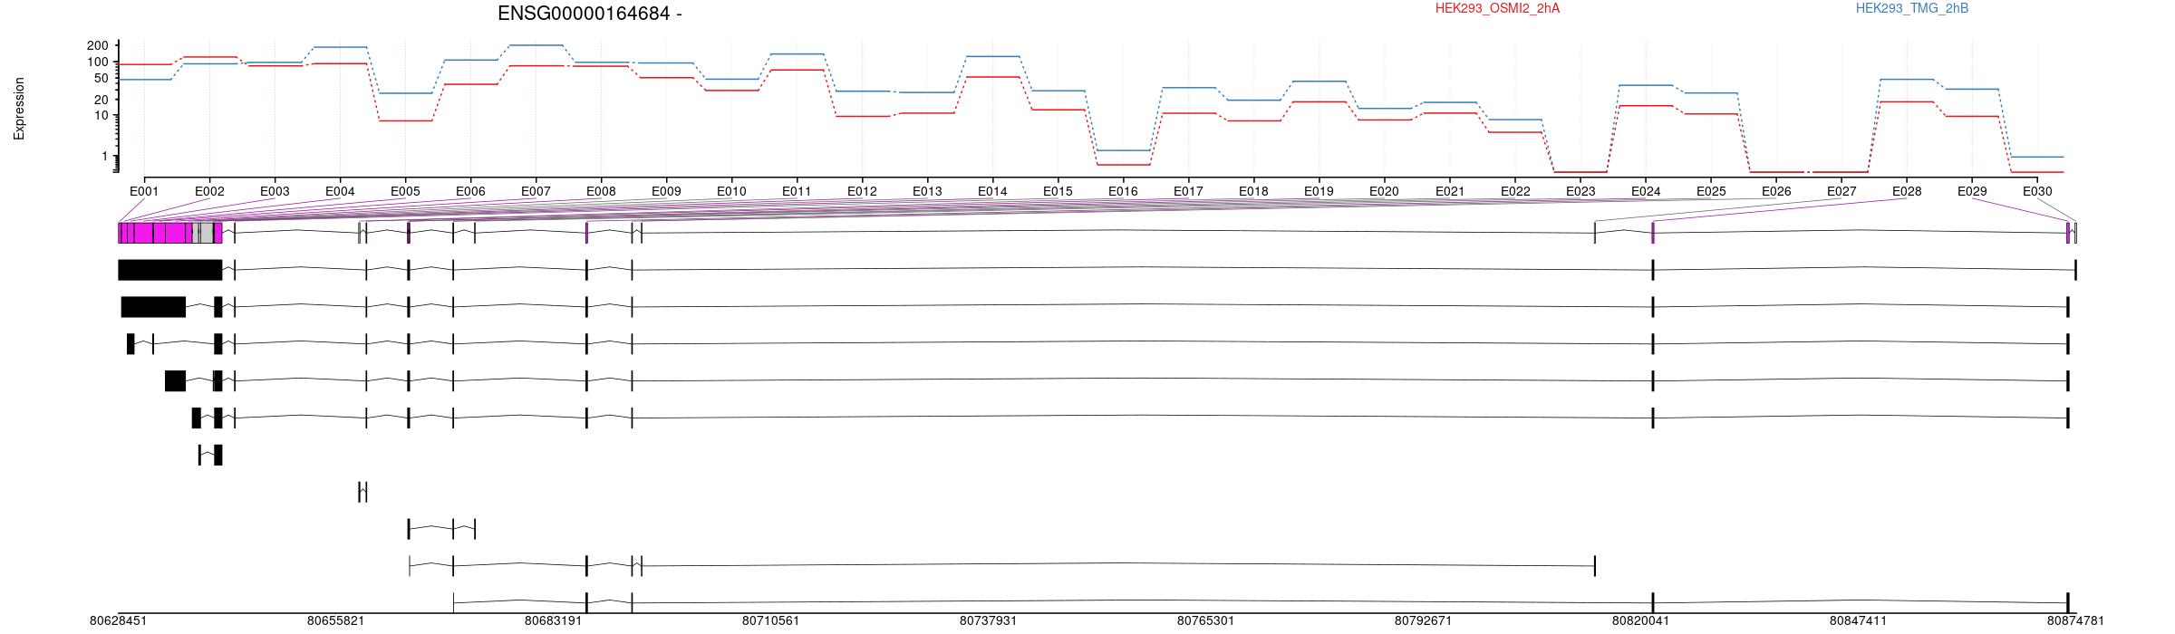The height and width of the screenshot is (634, 2175).
Task: Click exon label E022
Action: 1515,191
